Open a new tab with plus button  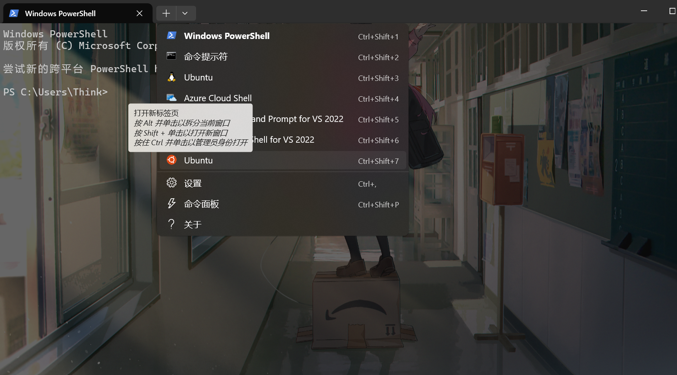(x=166, y=13)
